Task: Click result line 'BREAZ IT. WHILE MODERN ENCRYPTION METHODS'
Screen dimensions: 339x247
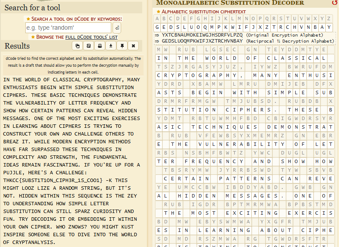Action: click(x=67, y=142)
